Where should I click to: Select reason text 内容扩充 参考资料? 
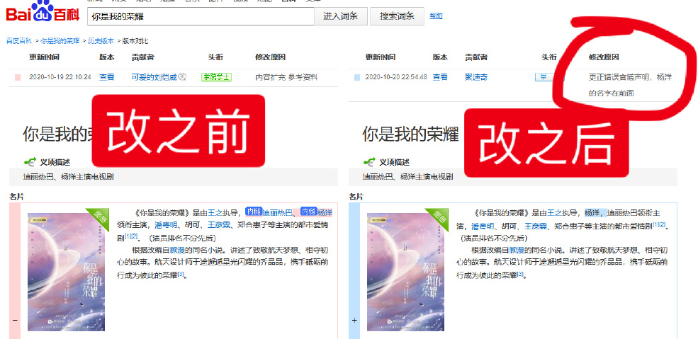pyautogui.click(x=286, y=77)
